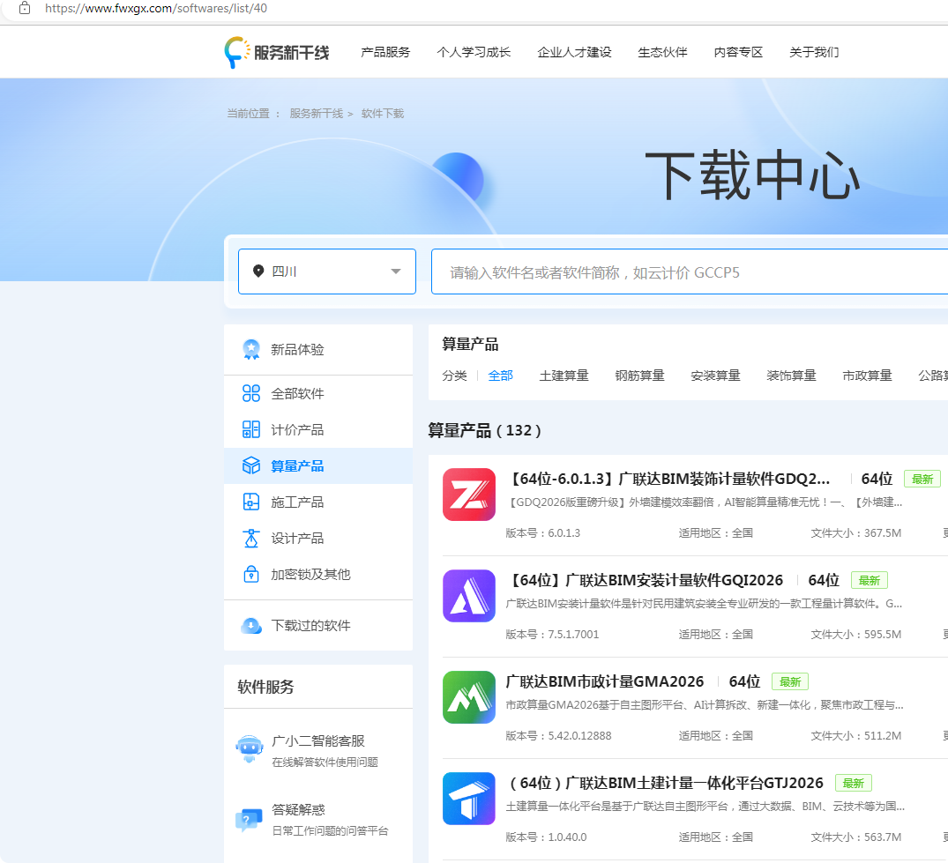
Task: Click the 答疑解惑 chat bubble icon
Action: tap(249, 820)
